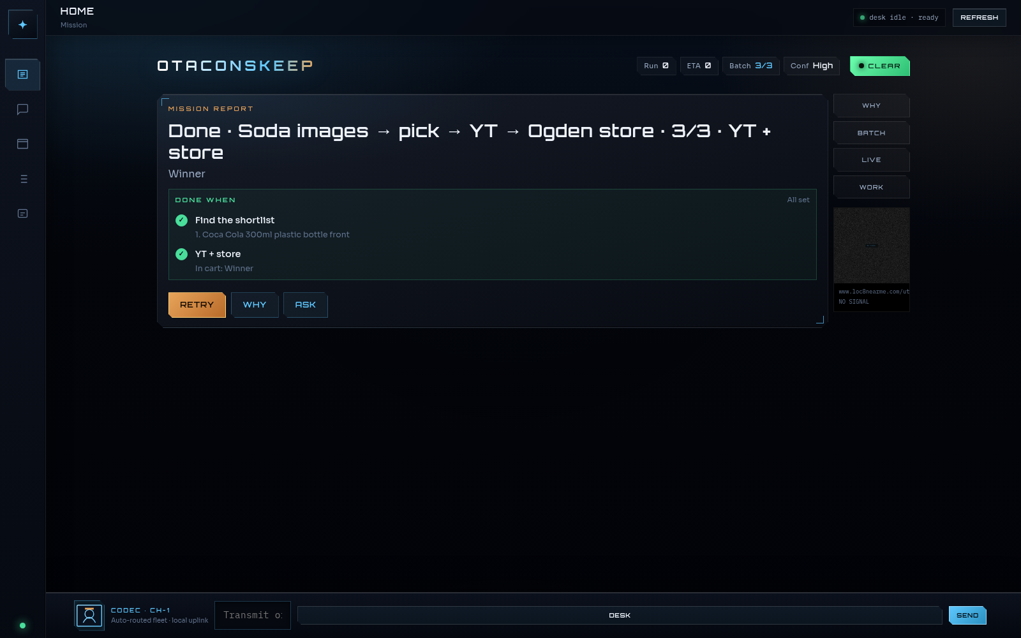Click the ASK button
Image resolution: width=1021 pixels, height=638 pixels.
(305, 305)
